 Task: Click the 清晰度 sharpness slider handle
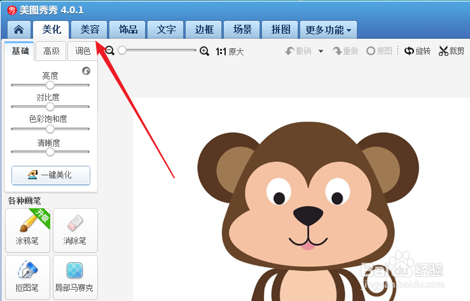pos(50,152)
